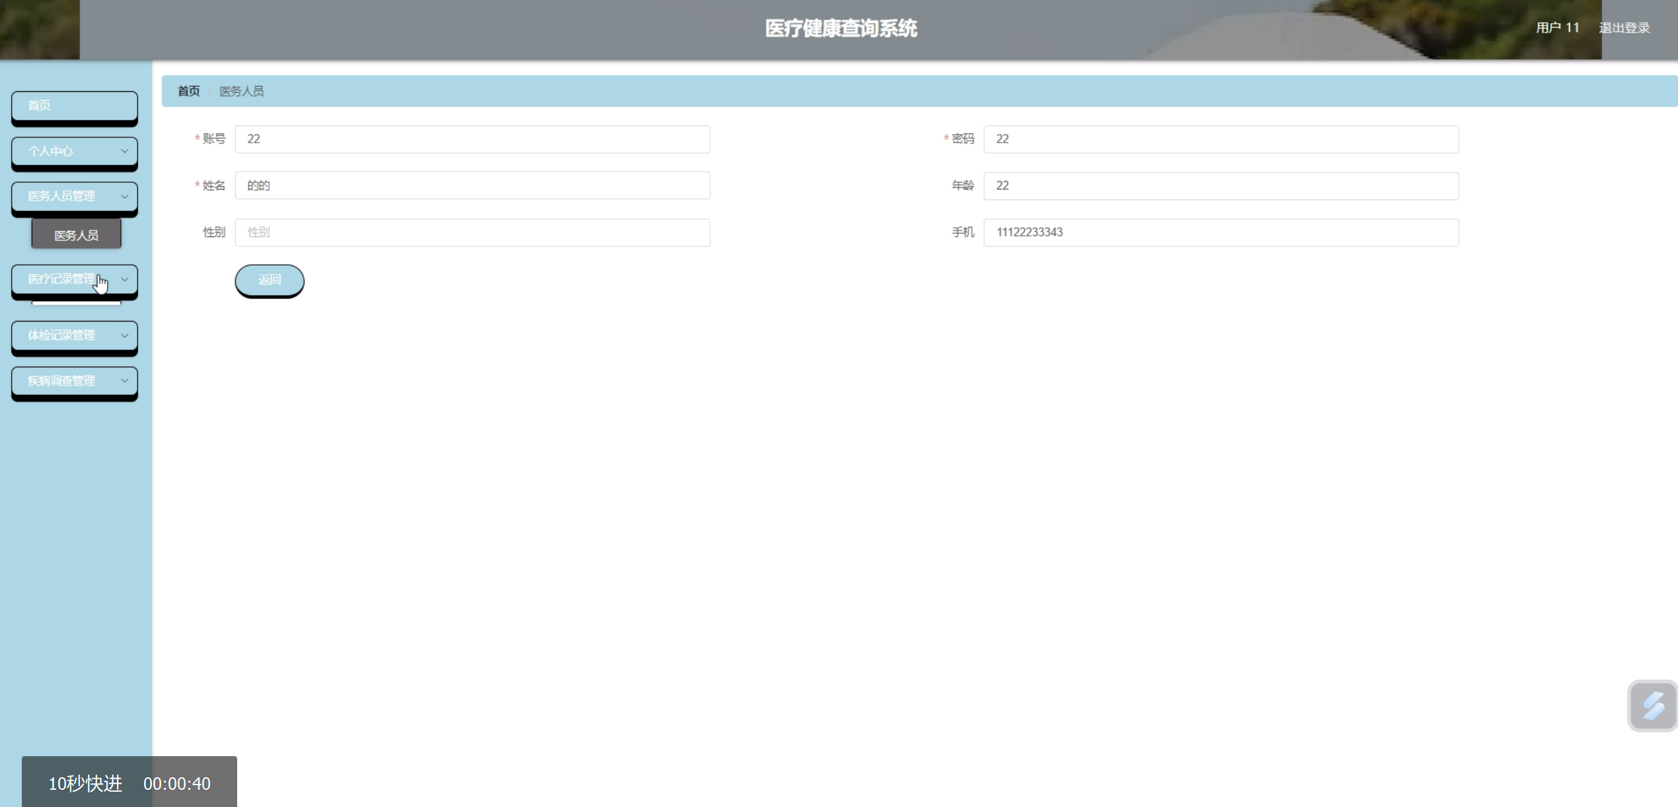Collapse the 医务人员管理 chevron arrow
The image size is (1678, 807).
click(x=124, y=196)
